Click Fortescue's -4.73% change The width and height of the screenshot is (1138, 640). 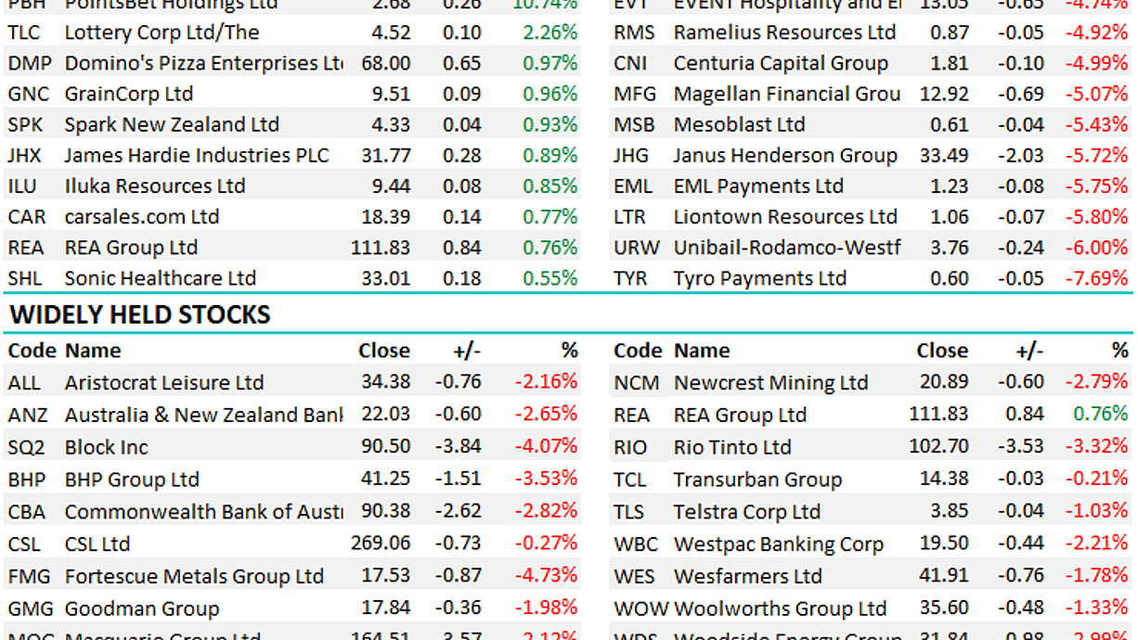pos(545,576)
